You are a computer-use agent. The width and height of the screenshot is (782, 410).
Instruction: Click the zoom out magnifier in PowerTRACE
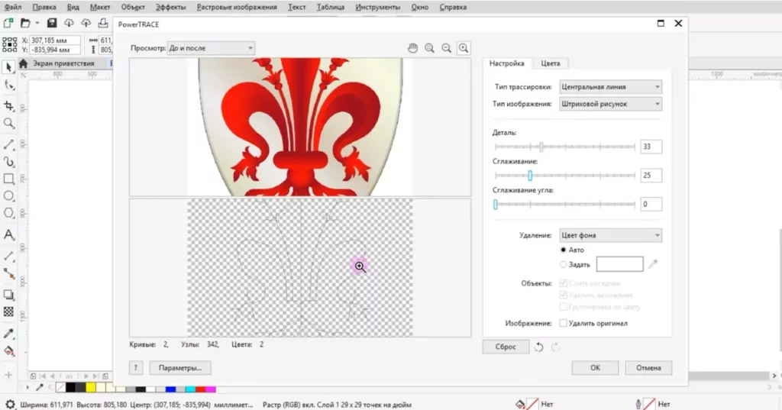[447, 48]
